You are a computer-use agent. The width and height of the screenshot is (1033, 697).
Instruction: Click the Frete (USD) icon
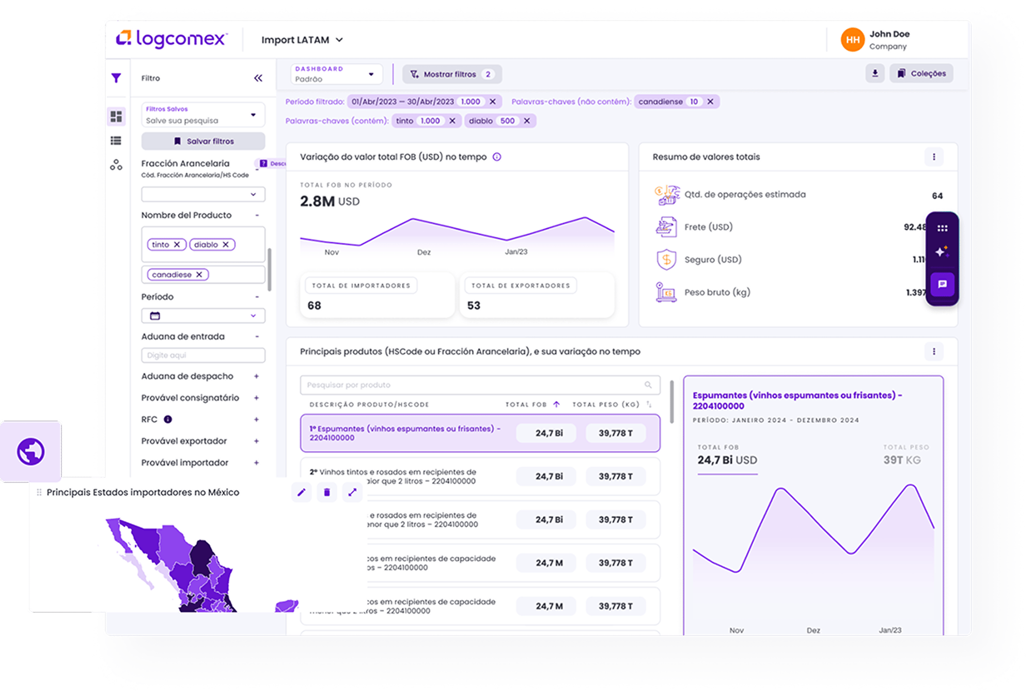coord(667,227)
